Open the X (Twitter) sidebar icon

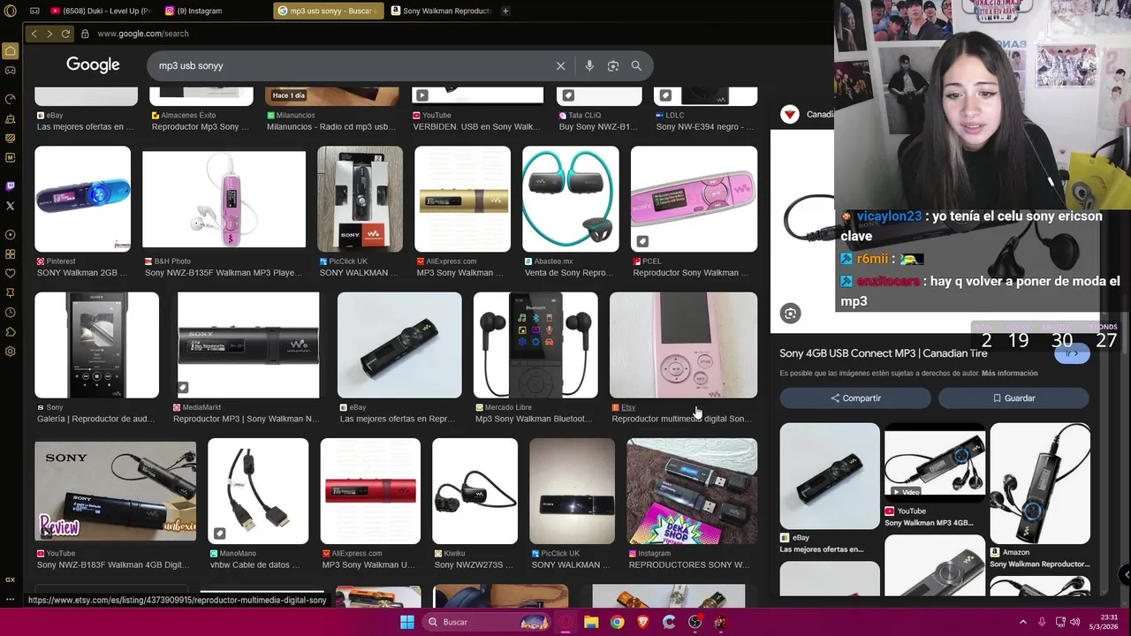click(x=11, y=206)
